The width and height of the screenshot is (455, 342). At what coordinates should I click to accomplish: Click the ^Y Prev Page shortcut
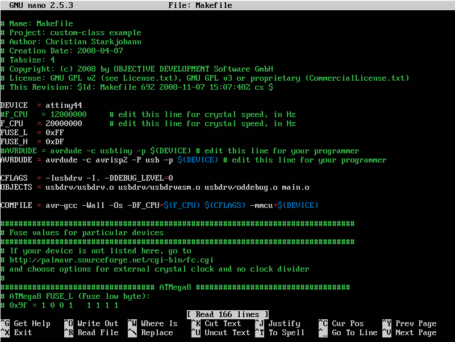tap(410, 323)
